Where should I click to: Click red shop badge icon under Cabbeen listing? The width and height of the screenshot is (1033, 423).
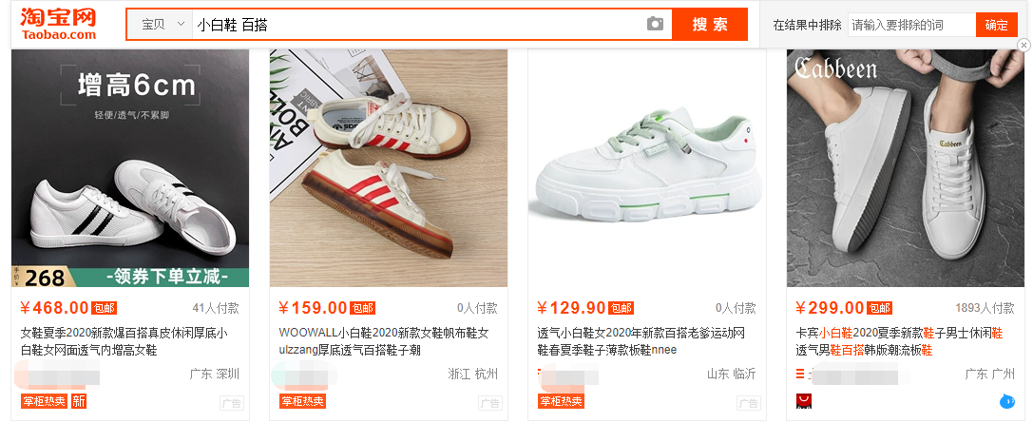(x=804, y=400)
